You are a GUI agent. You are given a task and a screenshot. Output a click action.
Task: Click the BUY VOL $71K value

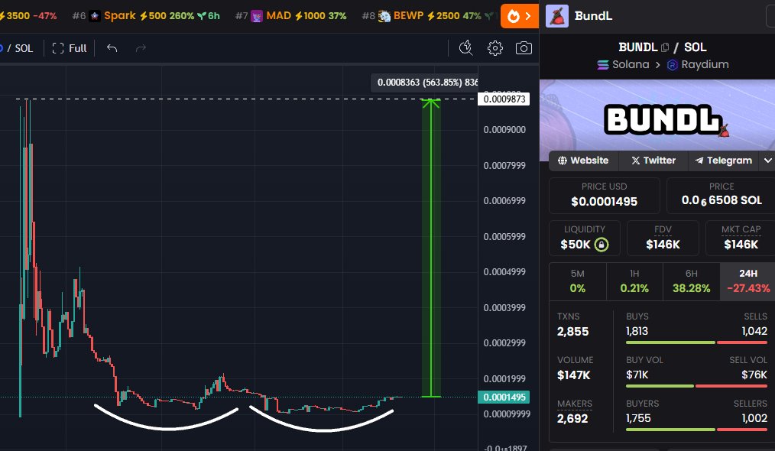(x=637, y=375)
